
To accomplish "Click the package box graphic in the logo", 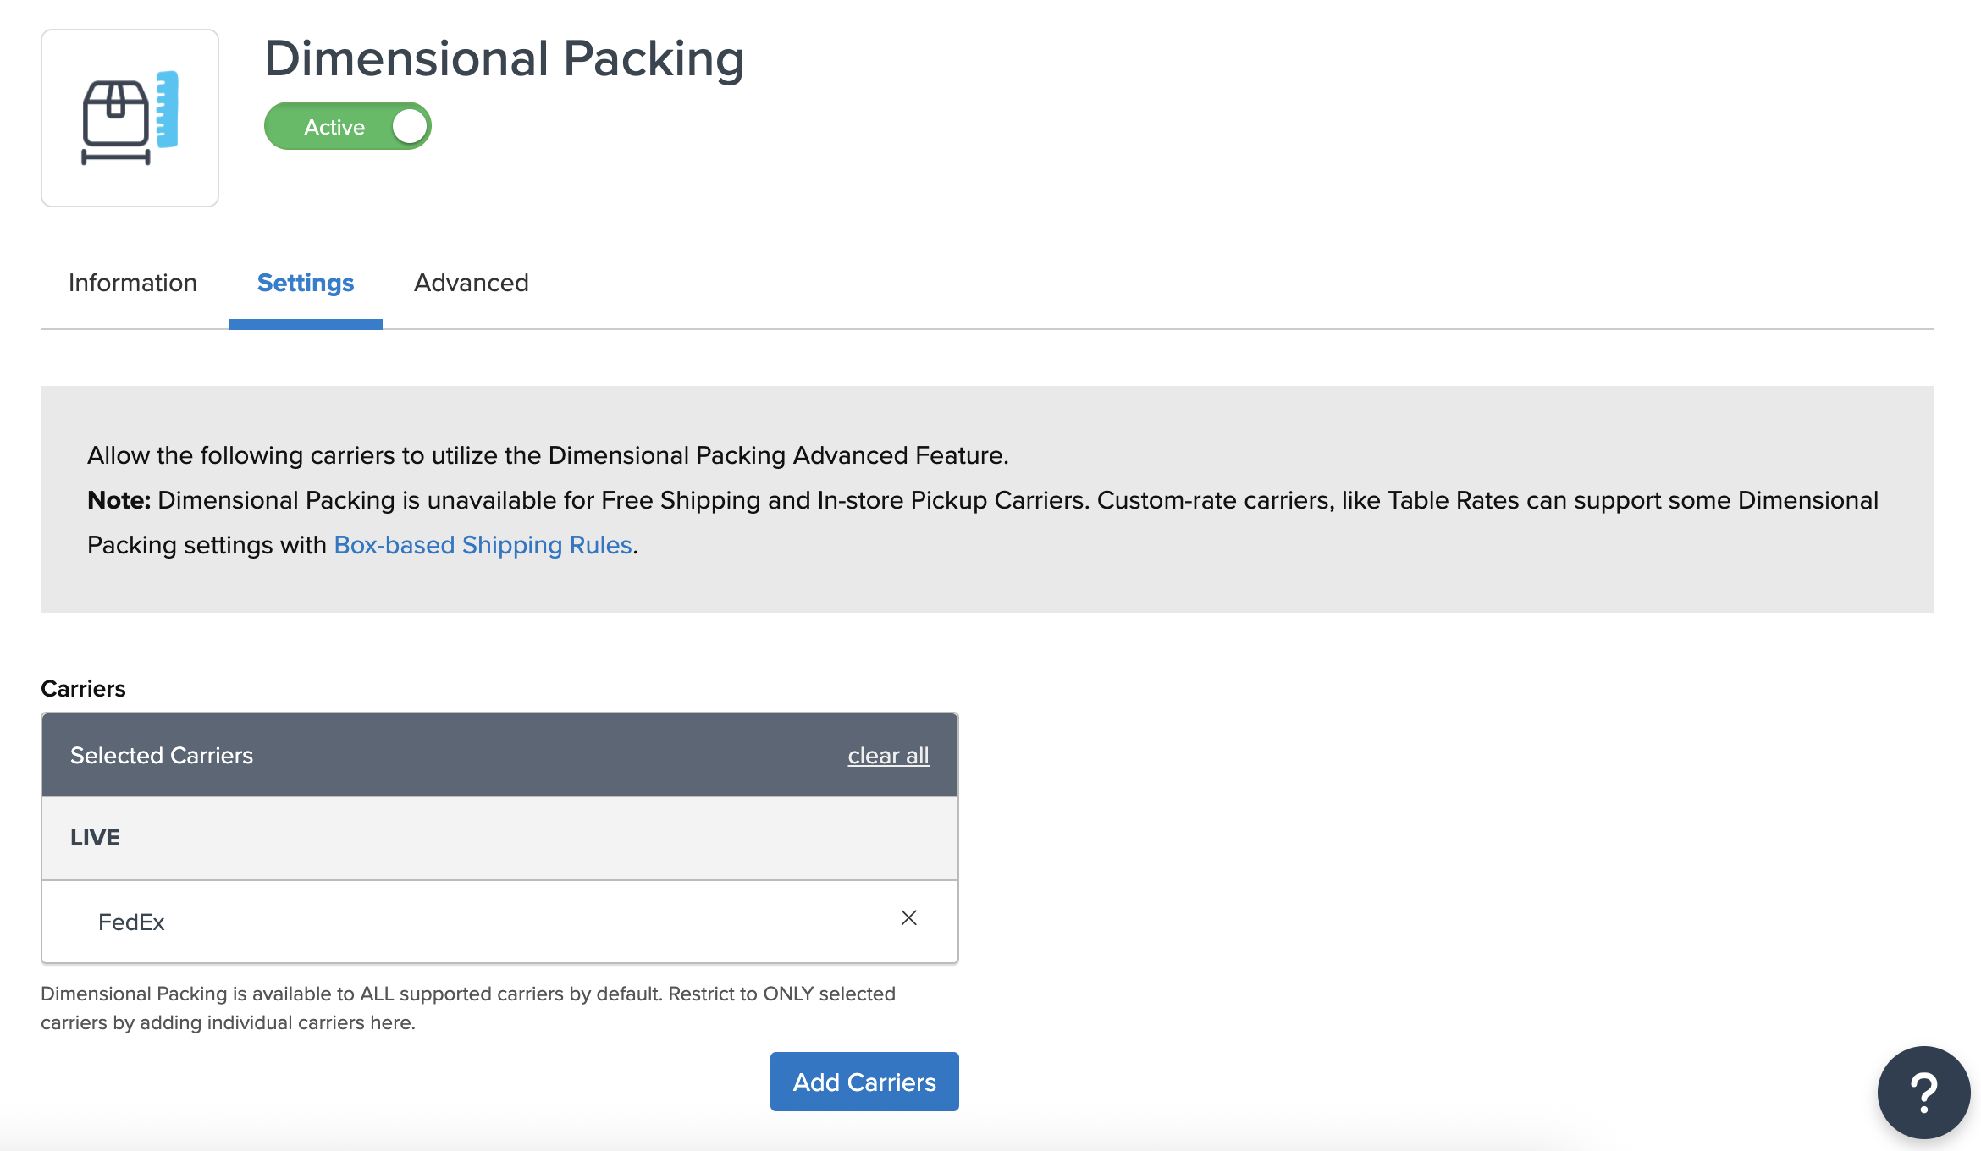I will coord(115,114).
